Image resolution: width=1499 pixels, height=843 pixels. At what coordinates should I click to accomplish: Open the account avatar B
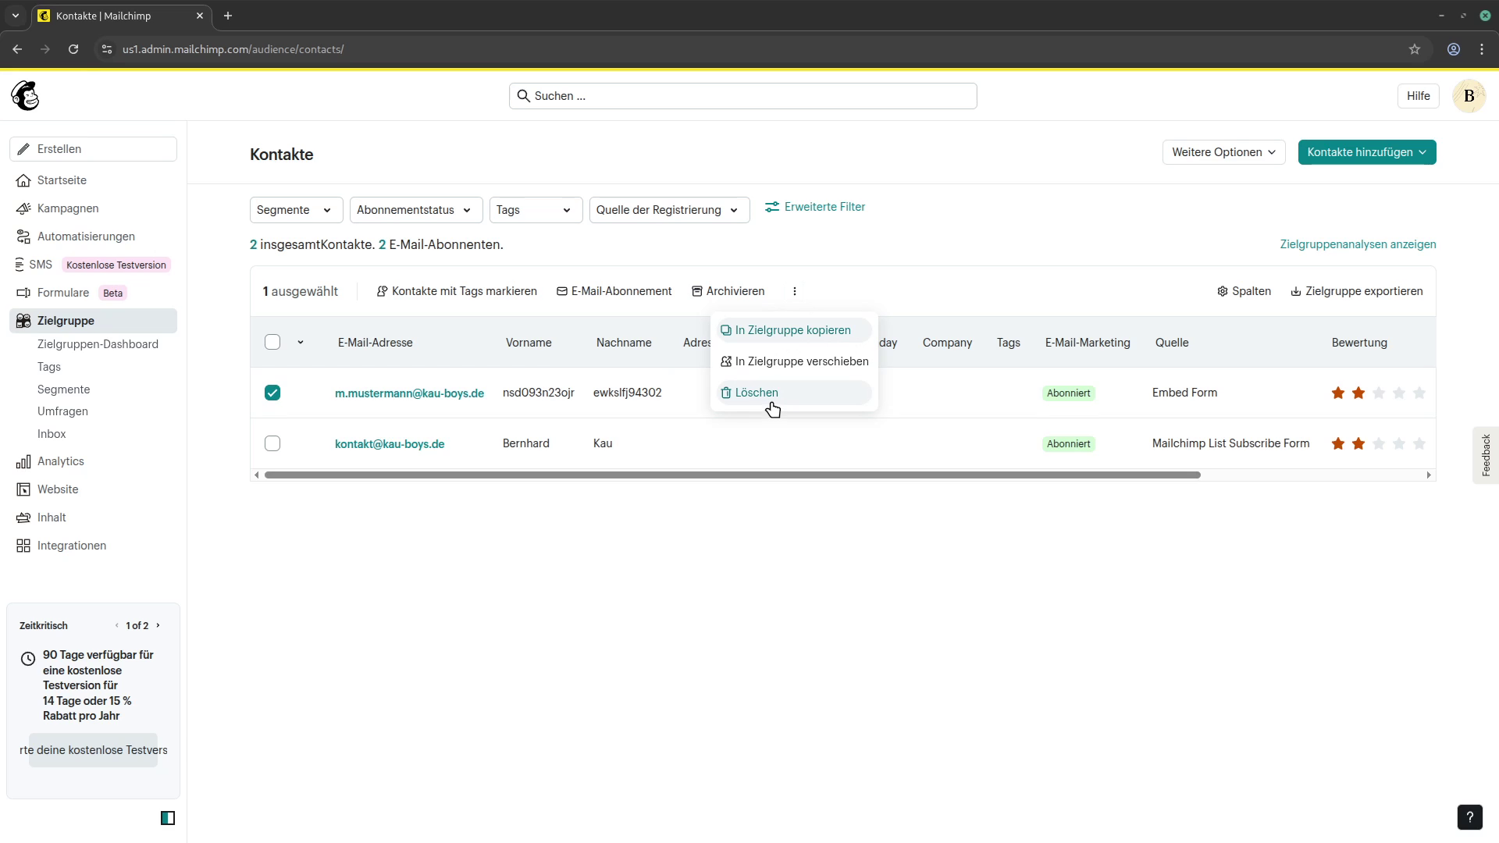pos(1469,96)
